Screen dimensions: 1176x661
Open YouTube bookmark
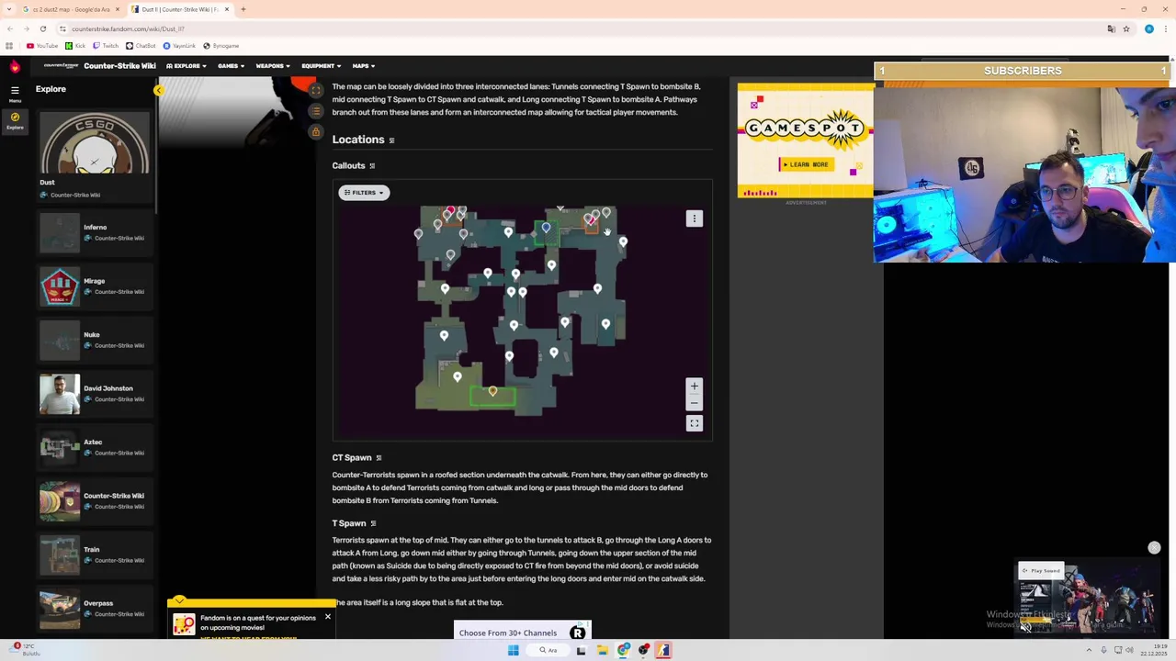point(42,46)
